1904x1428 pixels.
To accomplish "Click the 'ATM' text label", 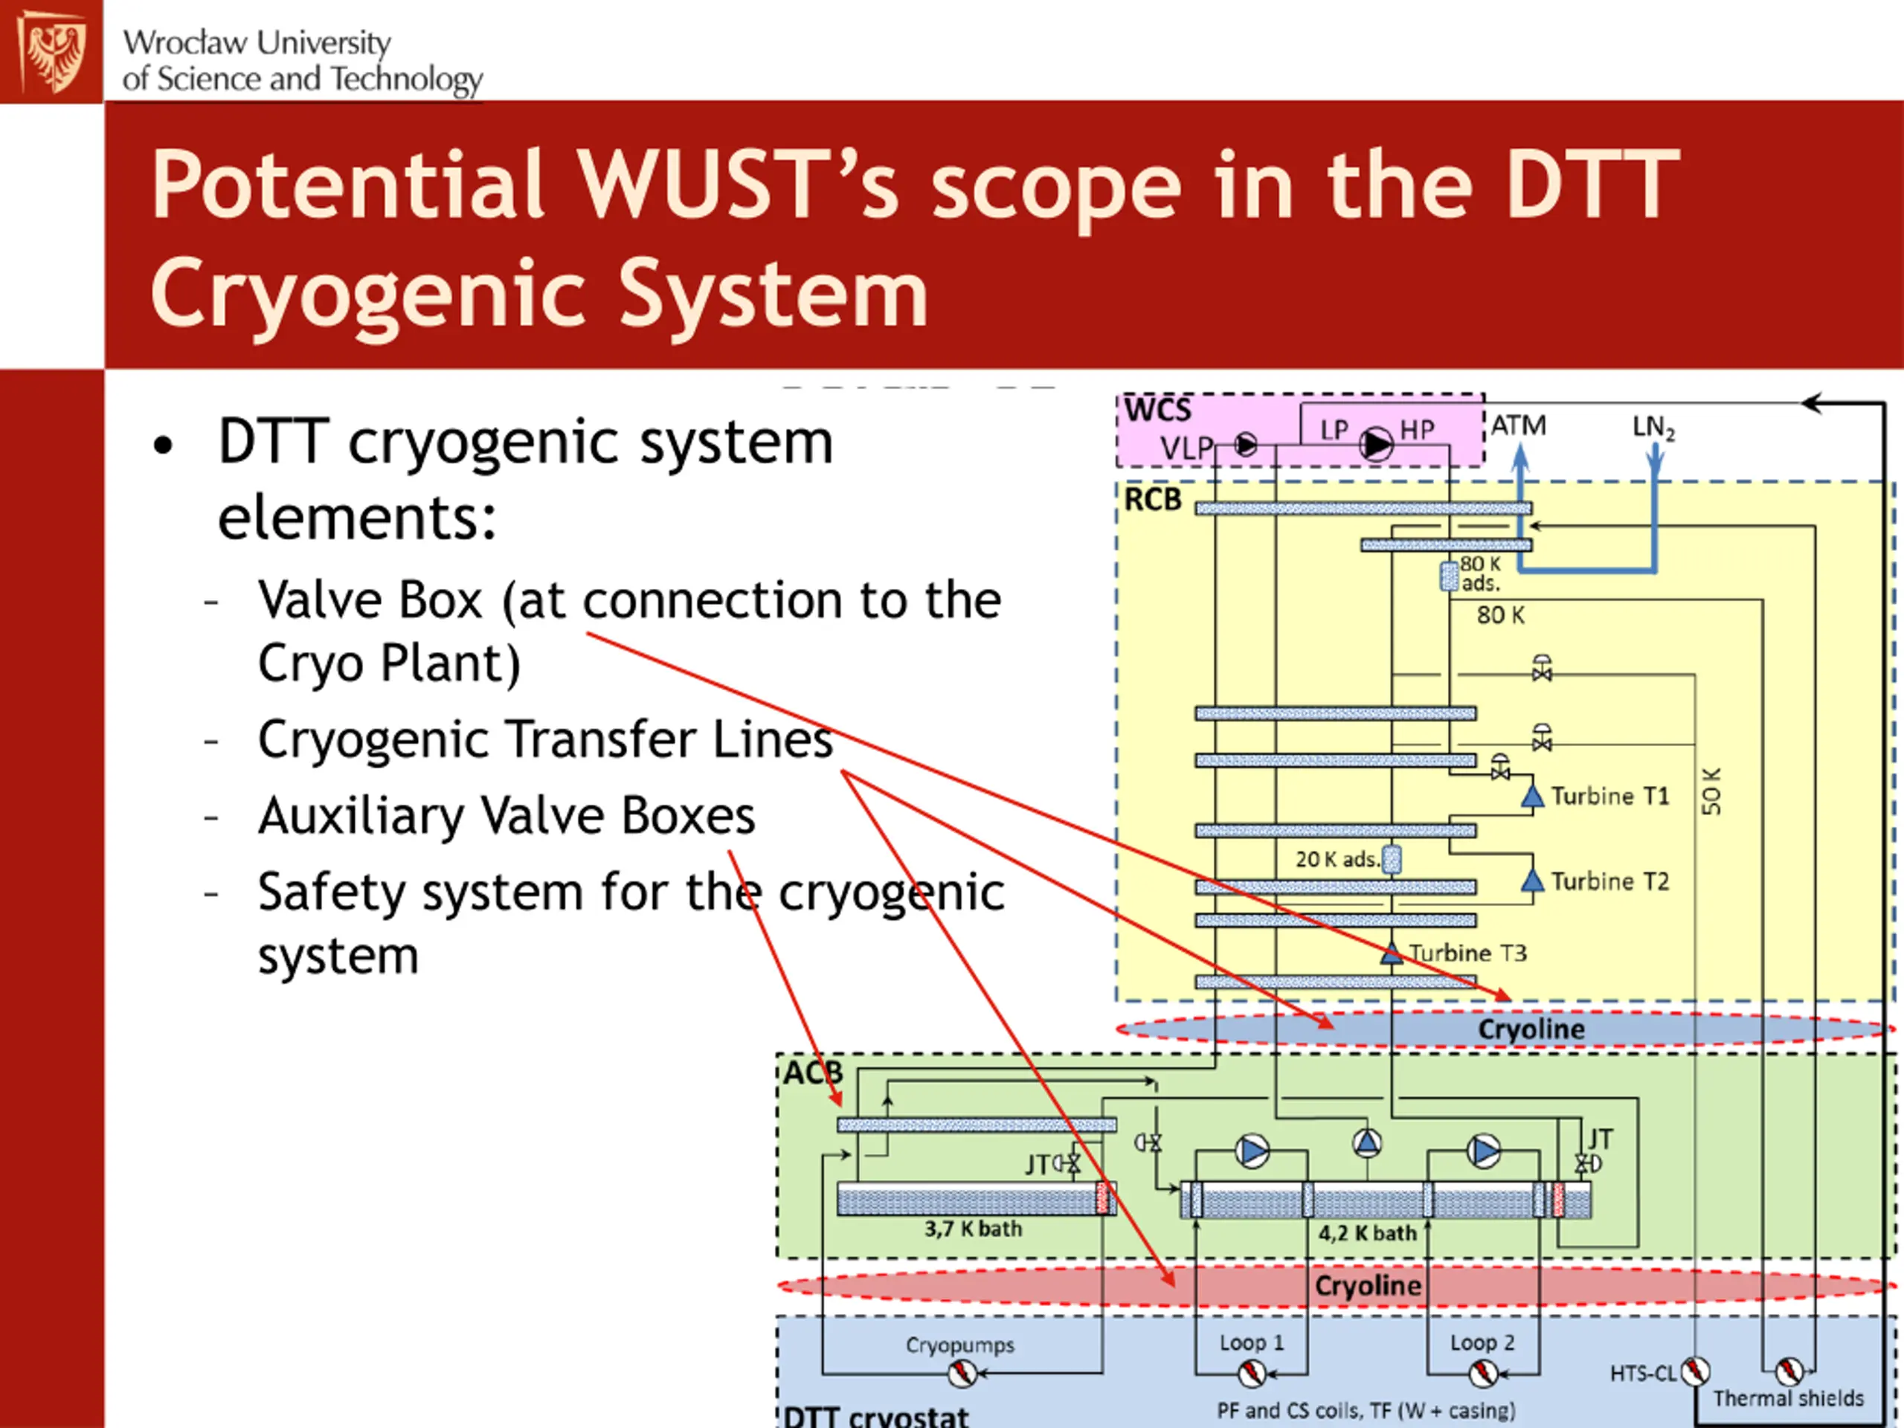I will click(1519, 425).
